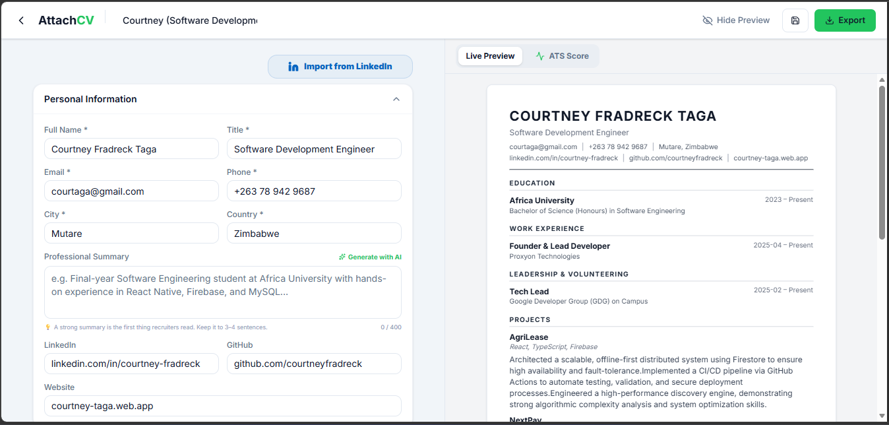Click the AgriLease project title in the preview
This screenshot has height=425, width=889.
(528, 337)
